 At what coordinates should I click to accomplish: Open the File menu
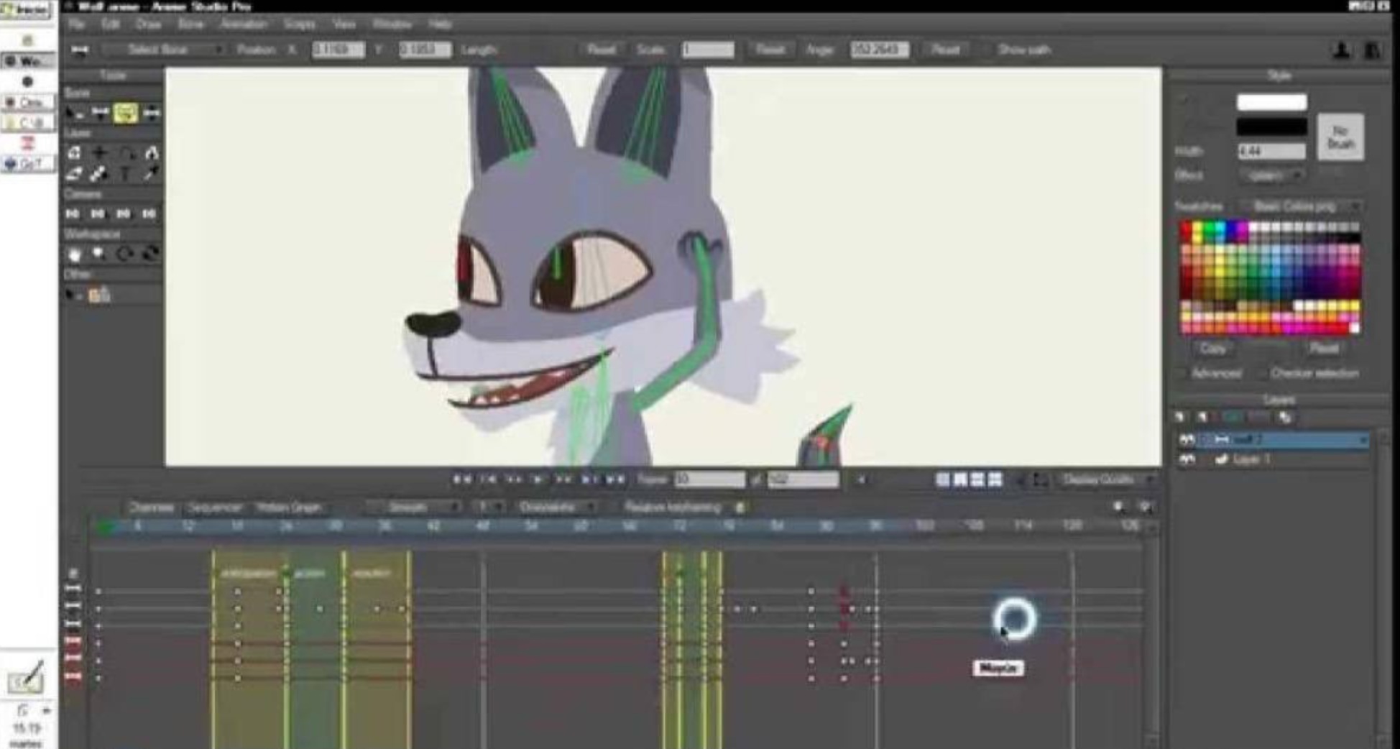coord(77,24)
